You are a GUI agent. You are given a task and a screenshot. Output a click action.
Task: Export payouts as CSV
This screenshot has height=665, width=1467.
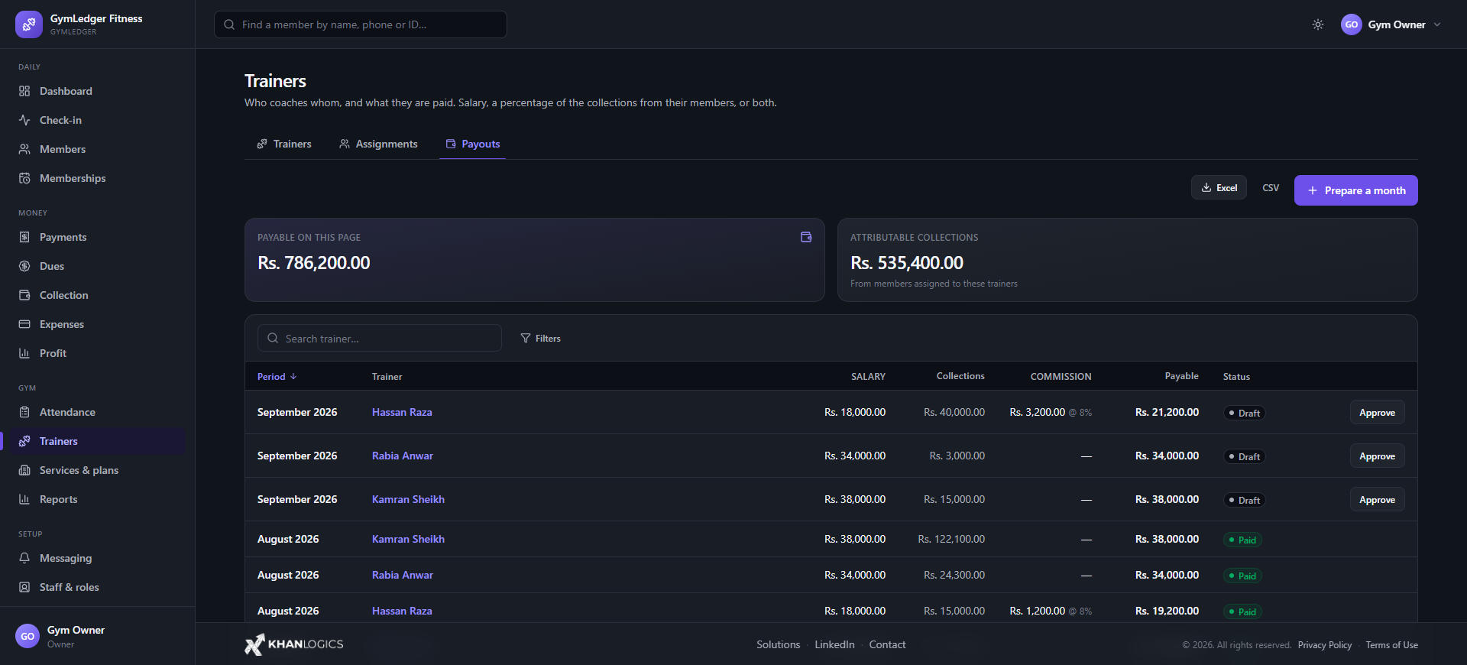tap(1271, 187)
